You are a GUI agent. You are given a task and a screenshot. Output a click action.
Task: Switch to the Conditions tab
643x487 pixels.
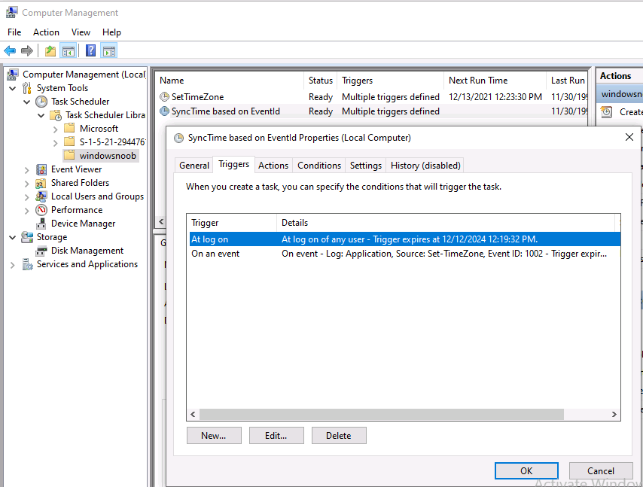(319, 165)
